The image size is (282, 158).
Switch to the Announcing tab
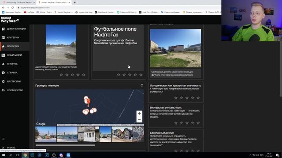tap(19, 3)
